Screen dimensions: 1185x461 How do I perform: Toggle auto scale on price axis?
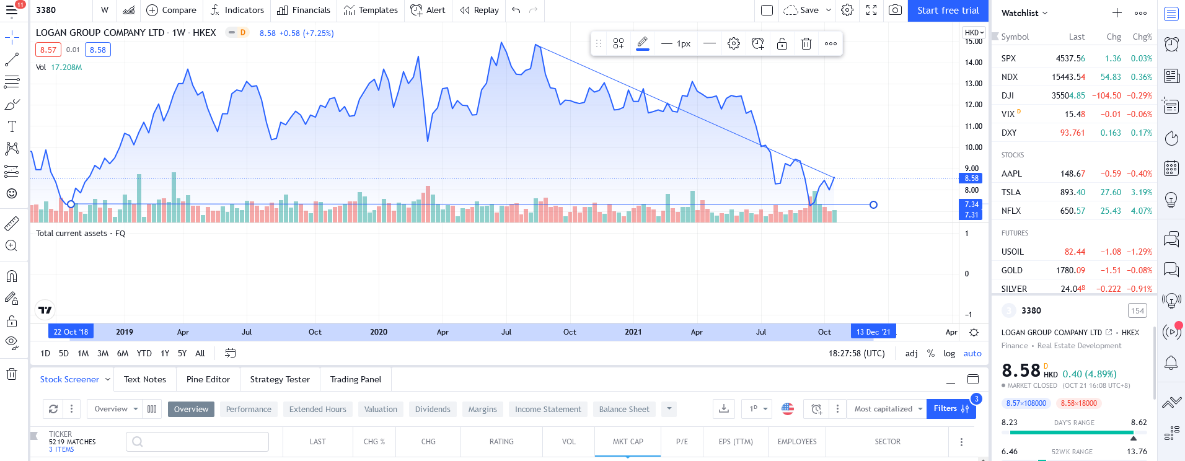click(x=972, y=353)
